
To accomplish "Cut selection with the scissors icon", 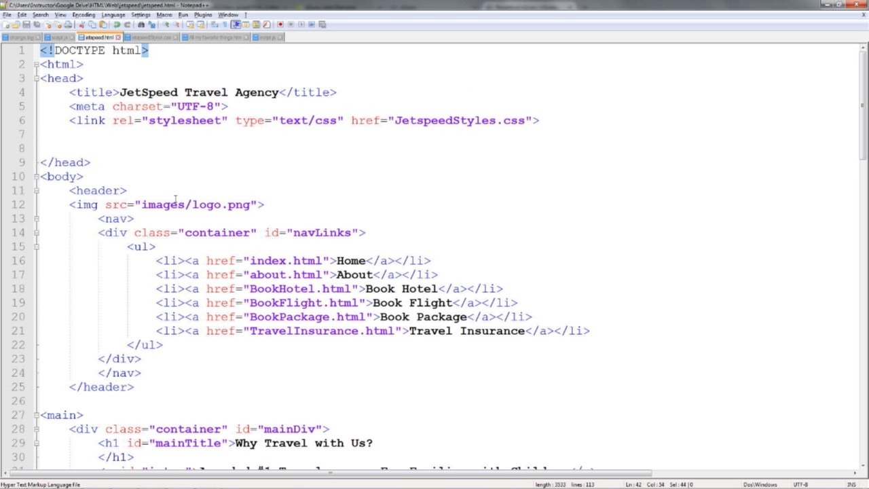I will [82, 24].
